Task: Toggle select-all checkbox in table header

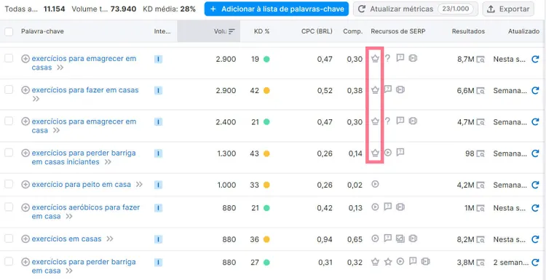Action: coord(9,32)
